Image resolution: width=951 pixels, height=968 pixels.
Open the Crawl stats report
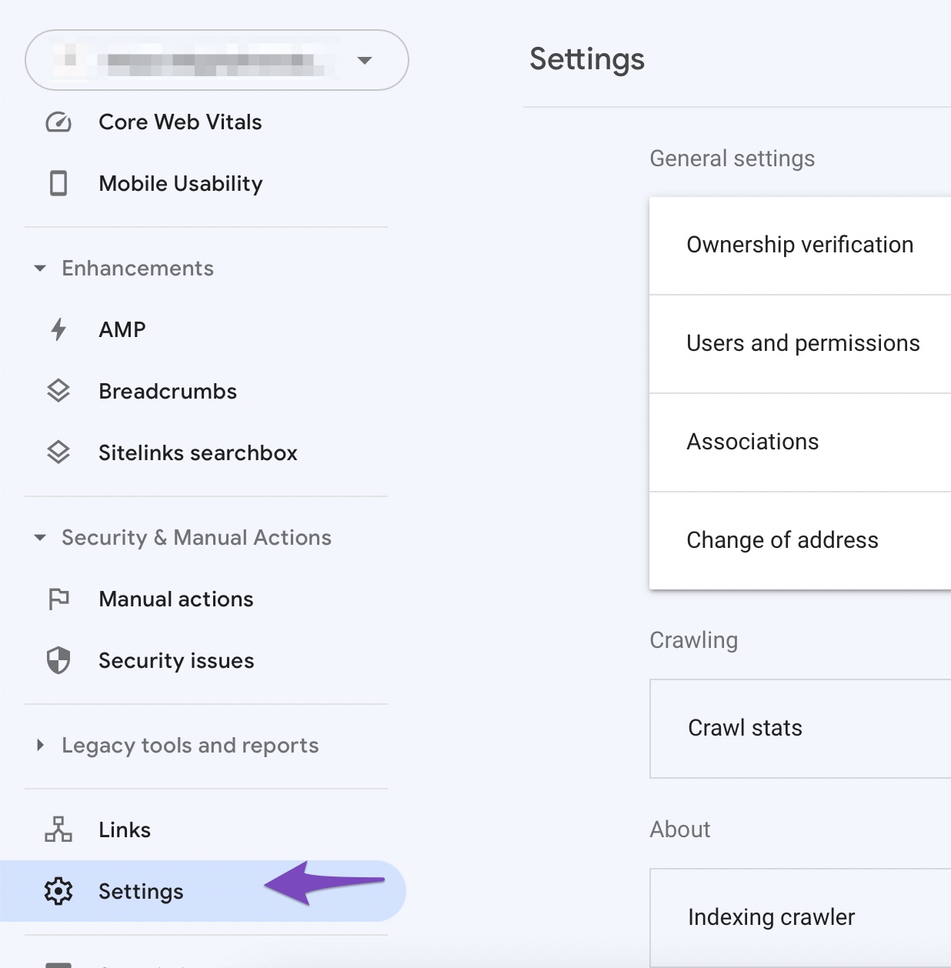(743, 728)
